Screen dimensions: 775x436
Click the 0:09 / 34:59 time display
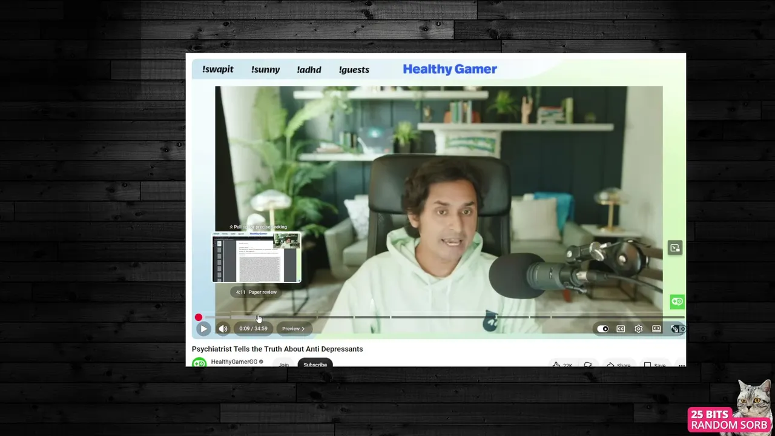tap(253, 329)
